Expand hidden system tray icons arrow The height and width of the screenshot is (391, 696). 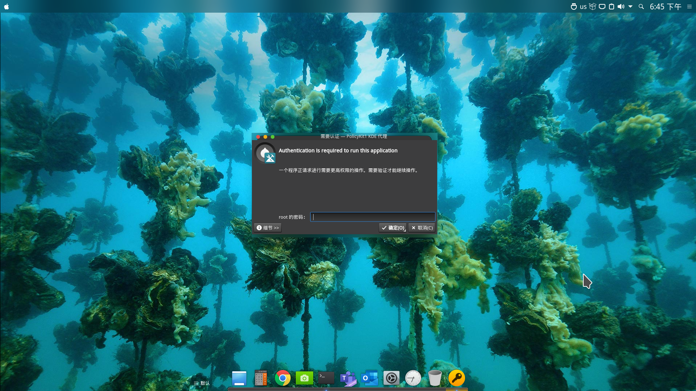[630, 7]
